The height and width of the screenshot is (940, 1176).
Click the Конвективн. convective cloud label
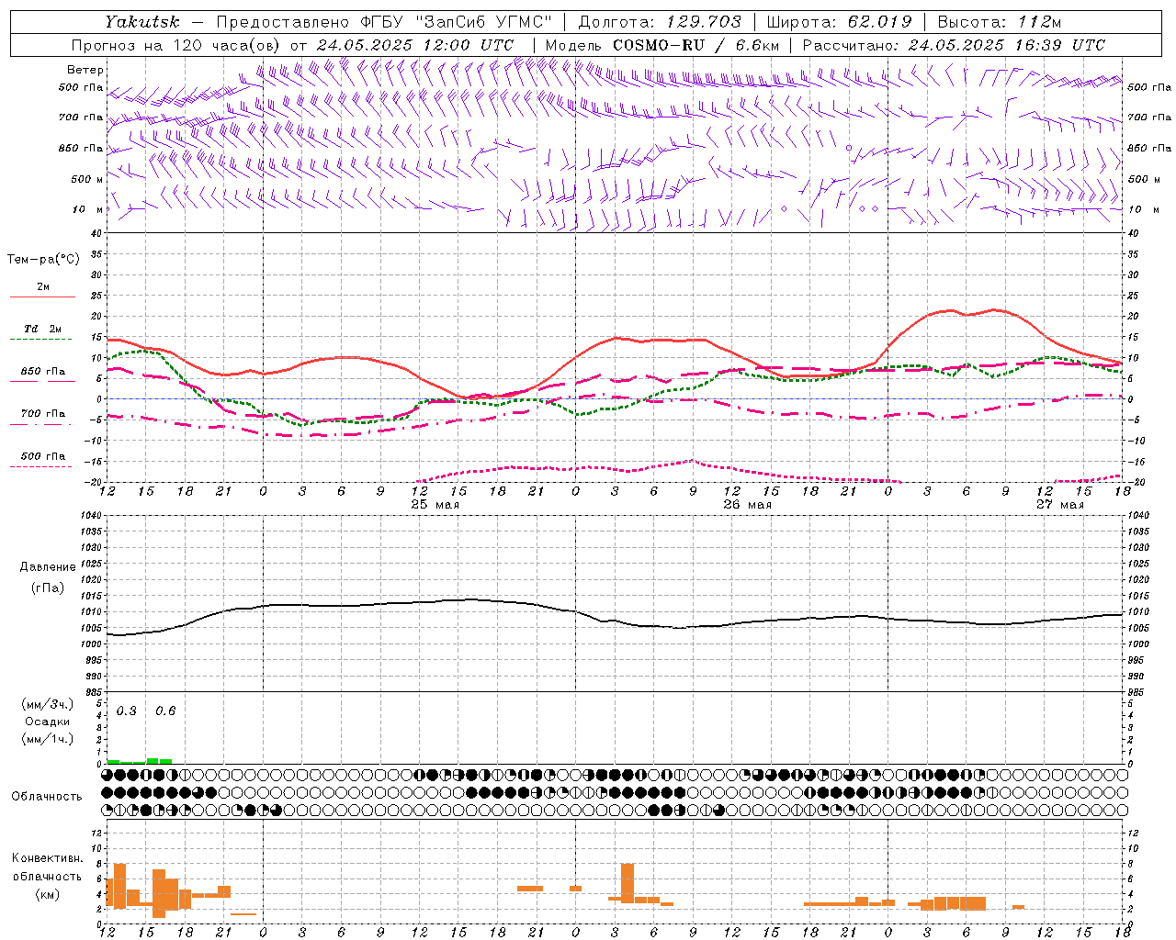(x=48, y=858)
